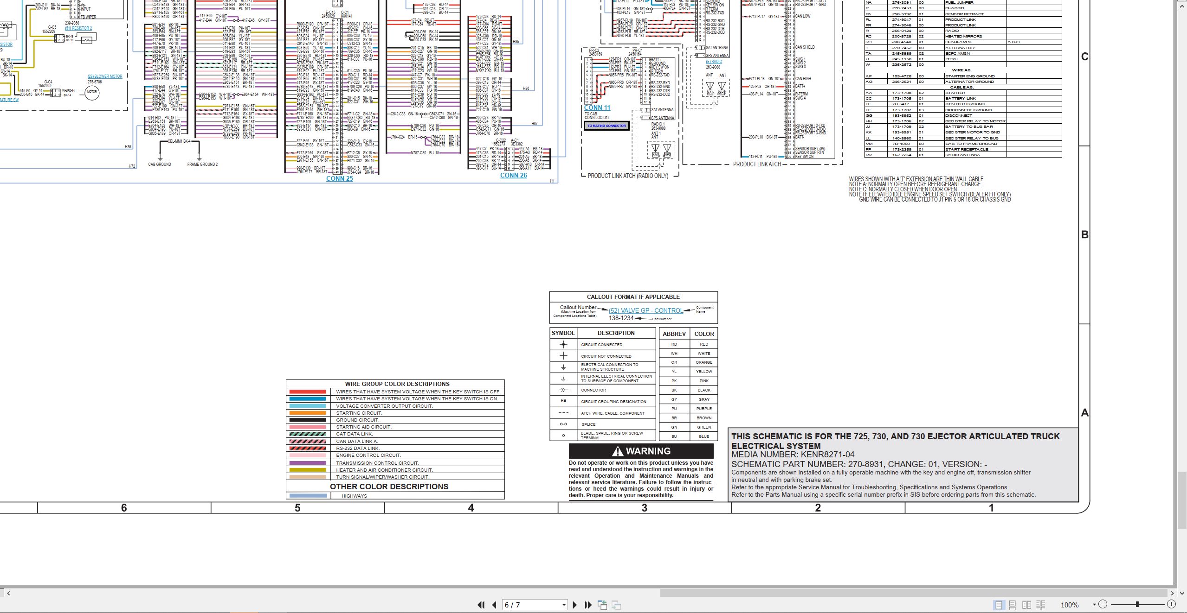Image resolution: width=1187 pixels, height=613 pixels.
Task: Enable continuous scrolling page layout
Action: (1013, 605)
